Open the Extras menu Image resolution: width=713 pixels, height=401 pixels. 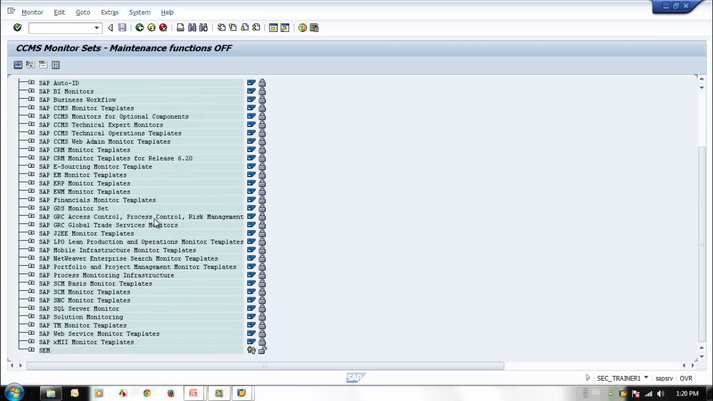click(x=110, y=12)
